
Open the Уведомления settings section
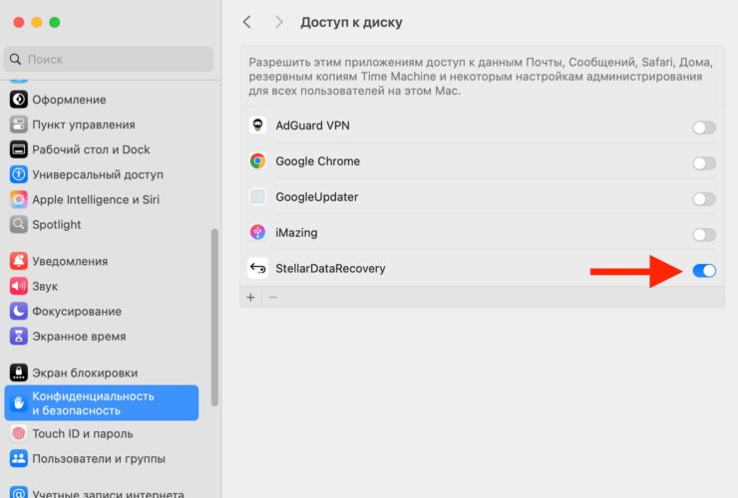click(70, 261)
